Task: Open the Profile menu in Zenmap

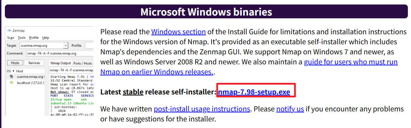Action: [34, 38]
